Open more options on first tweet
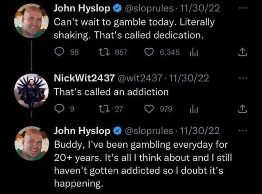262x194 pixels. 243,8
